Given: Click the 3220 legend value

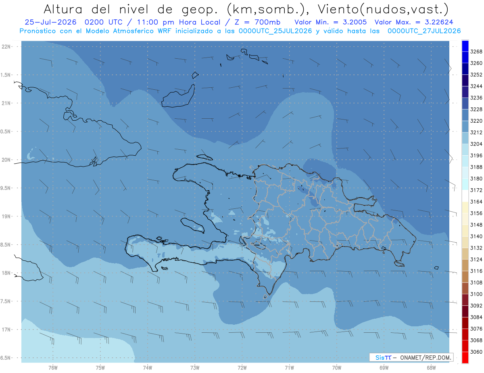Looking at the screenshot, I should pos(476,121).
